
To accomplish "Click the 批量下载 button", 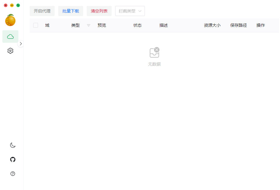I will [x=71, y=11].
